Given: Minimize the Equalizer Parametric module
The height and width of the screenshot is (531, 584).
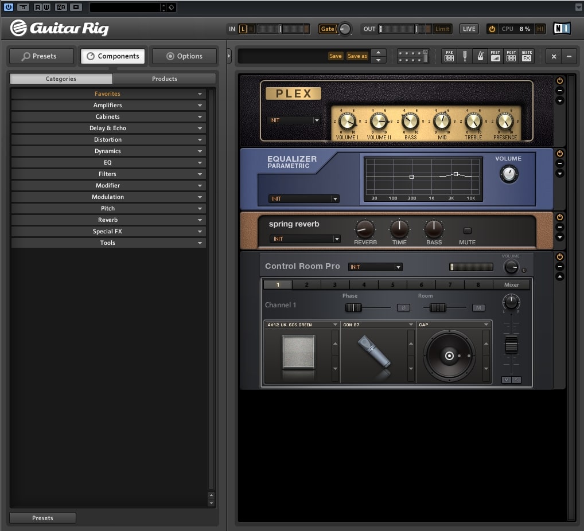Looking at the screenshot, I should coord(559,163).
